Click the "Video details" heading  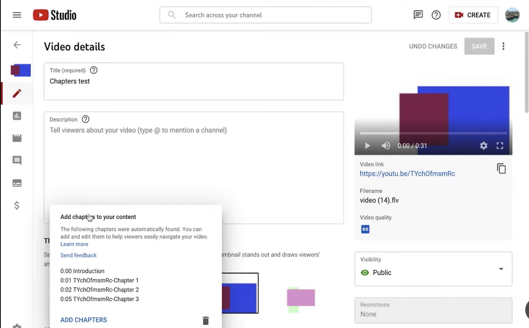74,47
